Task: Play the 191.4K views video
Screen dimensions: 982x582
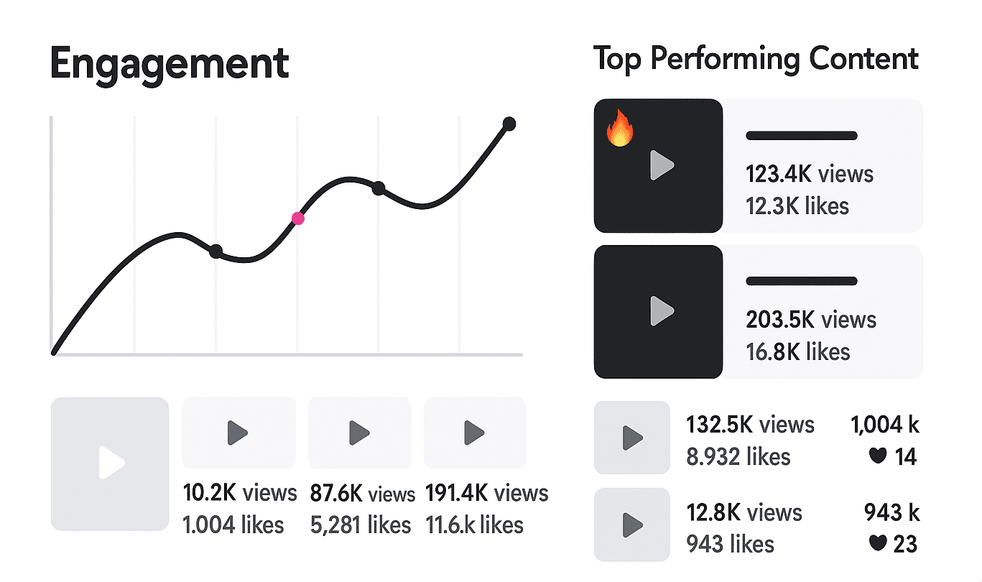Action: (475, 433)
